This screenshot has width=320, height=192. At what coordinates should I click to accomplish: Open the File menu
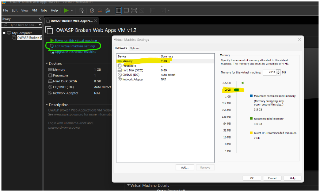point(5,11)
